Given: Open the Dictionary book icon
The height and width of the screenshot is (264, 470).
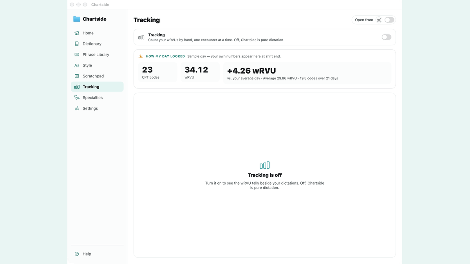Looking at the screenshot, I should (77, 44).
